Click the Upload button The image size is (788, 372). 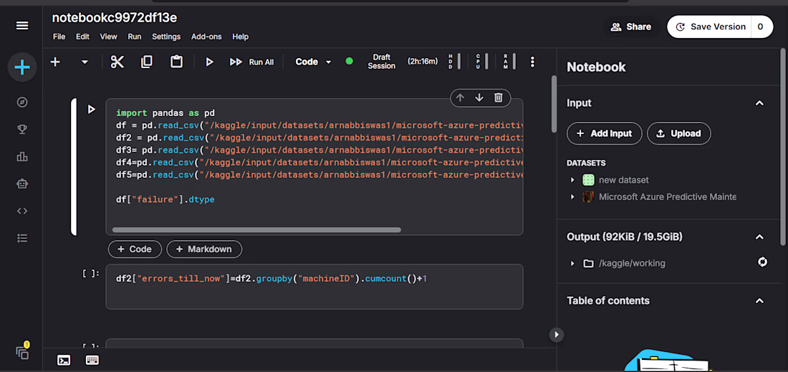pyautogui.click(x=679, y=133)
